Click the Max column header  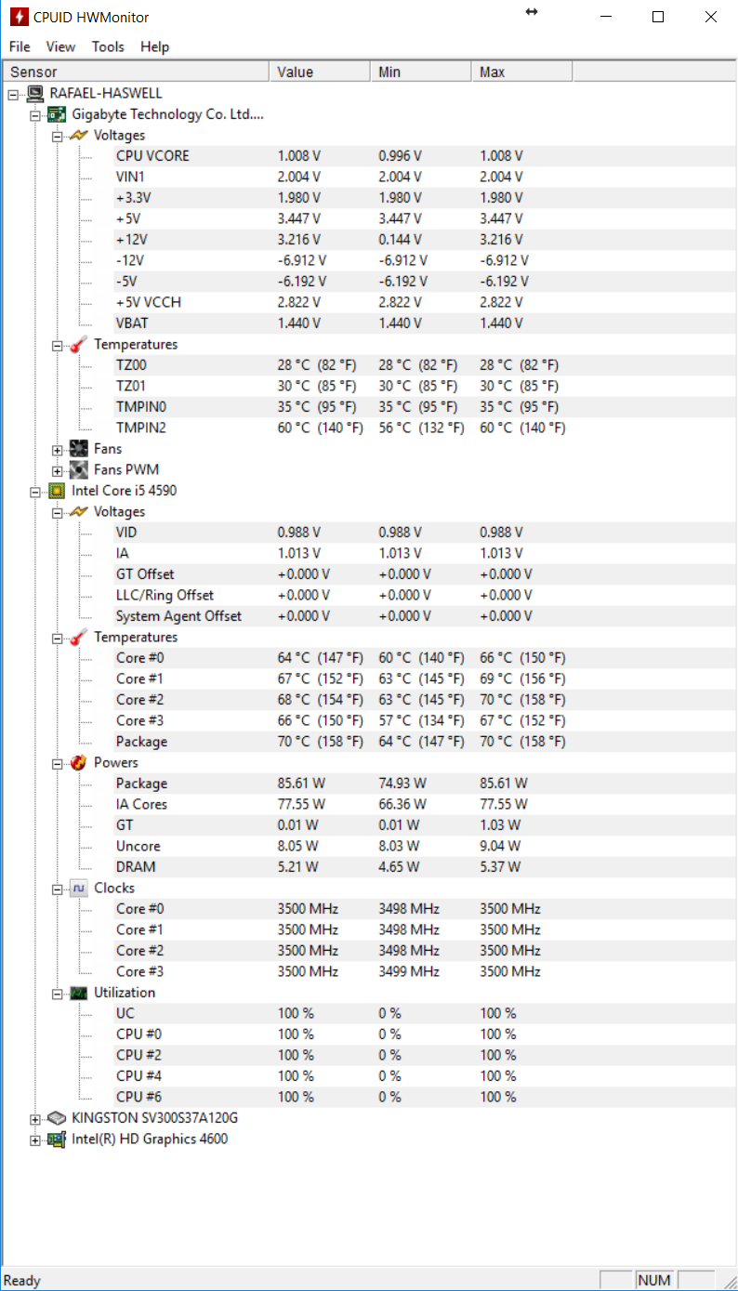coord(522,72)
